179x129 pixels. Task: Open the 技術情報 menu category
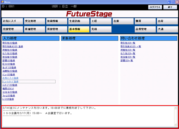(x=56, y=21)
